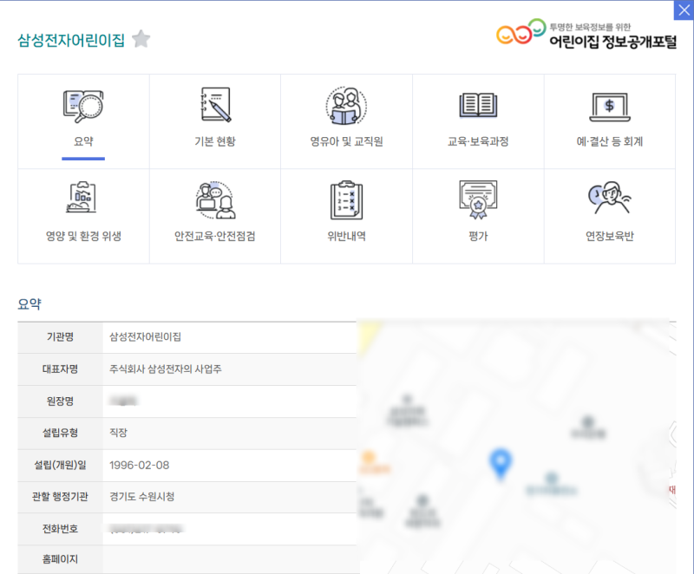Click the 기관명 row label
The image size is (694, 574).
60,337
